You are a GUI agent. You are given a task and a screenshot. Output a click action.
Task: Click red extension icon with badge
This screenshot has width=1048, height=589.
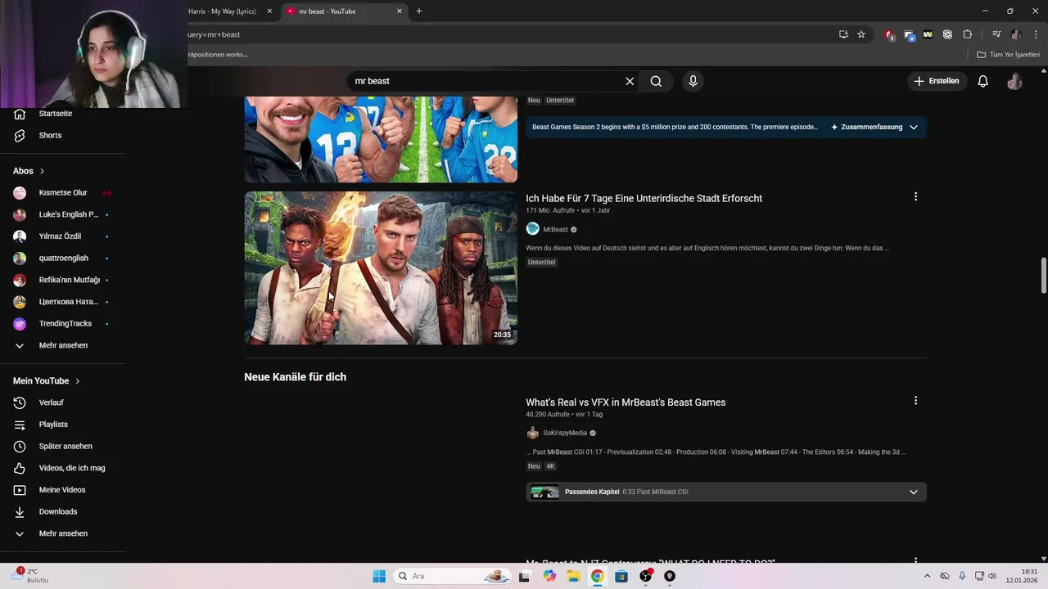coord(889,34)
